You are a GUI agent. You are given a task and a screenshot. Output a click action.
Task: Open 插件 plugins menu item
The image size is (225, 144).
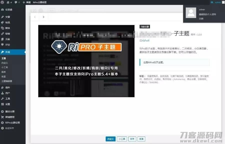(7, 87)
